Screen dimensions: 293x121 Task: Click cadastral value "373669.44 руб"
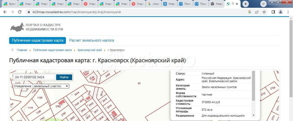(x=211, y=102)
